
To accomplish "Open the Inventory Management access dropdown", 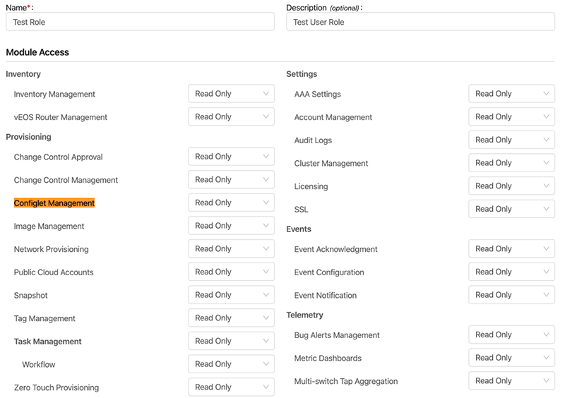I will pos(231,94).
